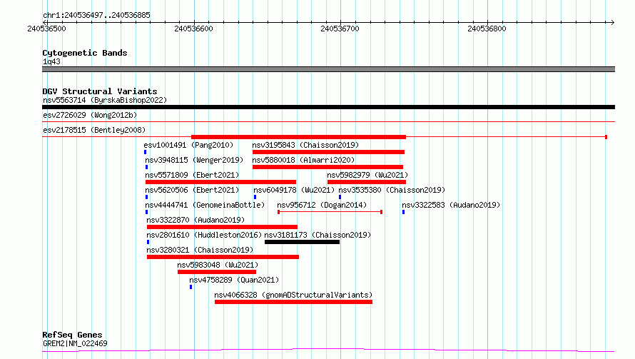Open the esv2178515 (Bentley2008) variant label
635x359 pixels.
(94, 130)
